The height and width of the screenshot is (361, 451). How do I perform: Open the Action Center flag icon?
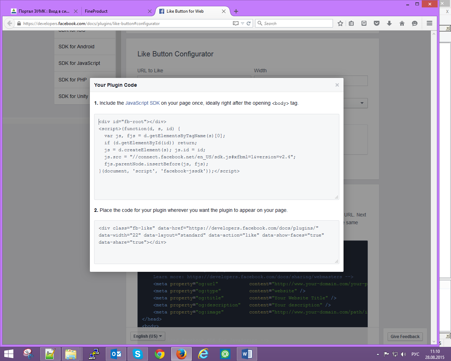click(387, 354)
